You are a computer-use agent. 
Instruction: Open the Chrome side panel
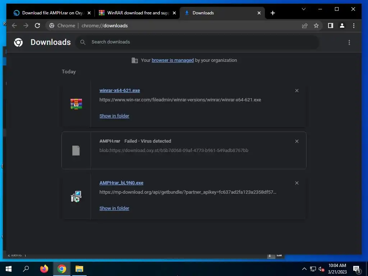[331, 26]
